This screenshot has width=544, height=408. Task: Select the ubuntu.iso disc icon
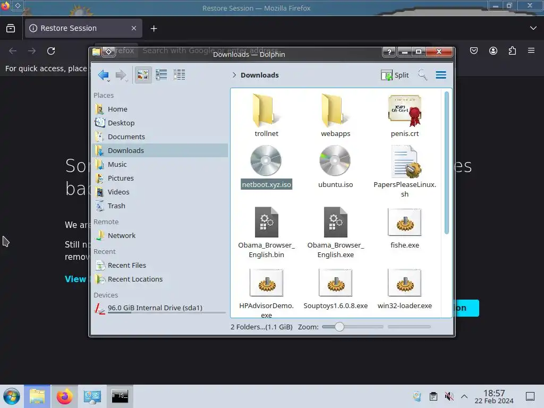[x=335, y=160]
